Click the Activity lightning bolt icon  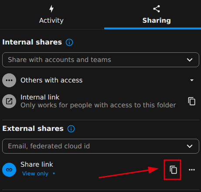[x=51, y=9]
